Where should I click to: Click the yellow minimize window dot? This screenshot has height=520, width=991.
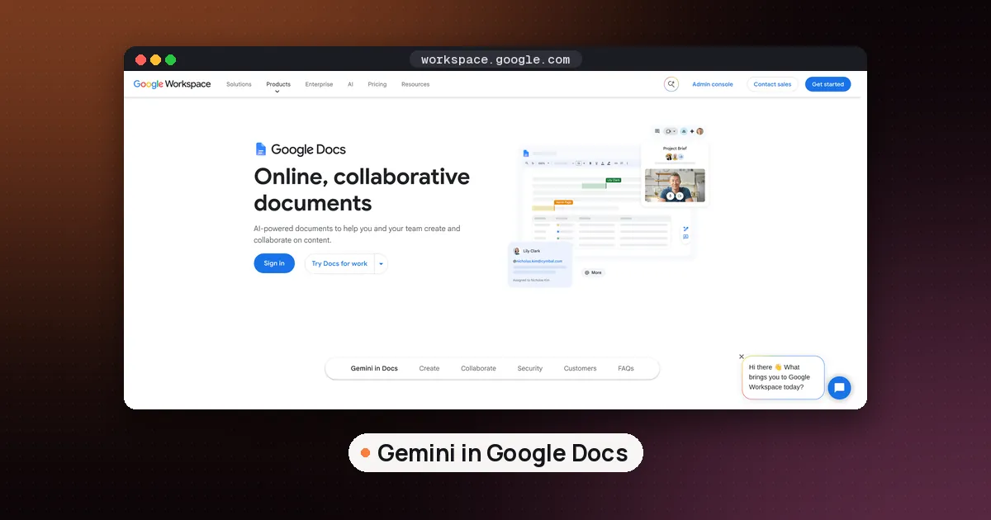coord(155,59)
